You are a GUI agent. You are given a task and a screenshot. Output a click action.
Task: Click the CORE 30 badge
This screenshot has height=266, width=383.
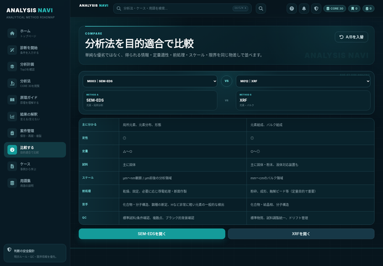click(x=335, y=9)
